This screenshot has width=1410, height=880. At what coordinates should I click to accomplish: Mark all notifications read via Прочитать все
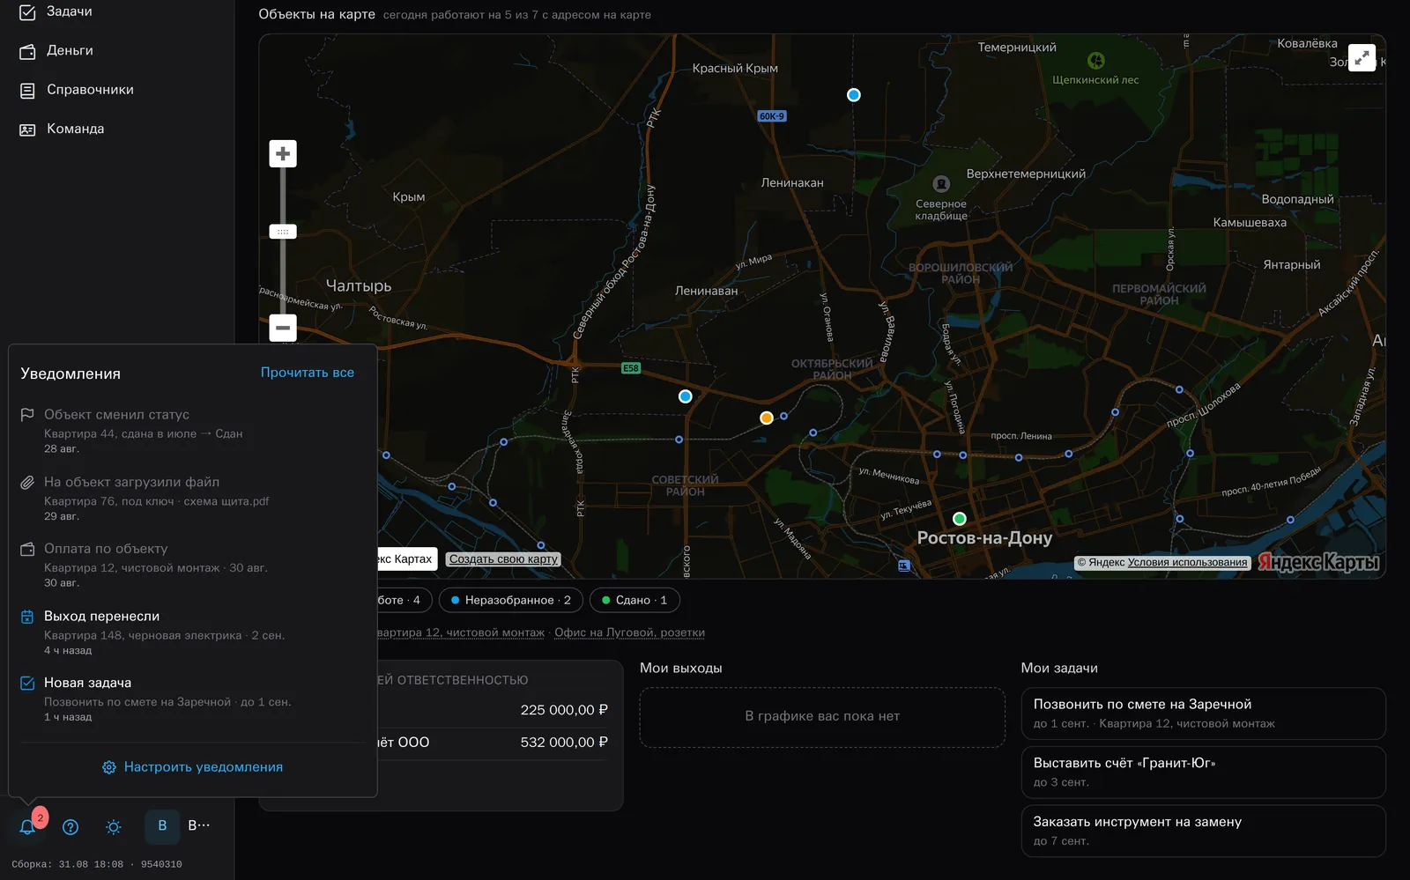coord(308,373)
